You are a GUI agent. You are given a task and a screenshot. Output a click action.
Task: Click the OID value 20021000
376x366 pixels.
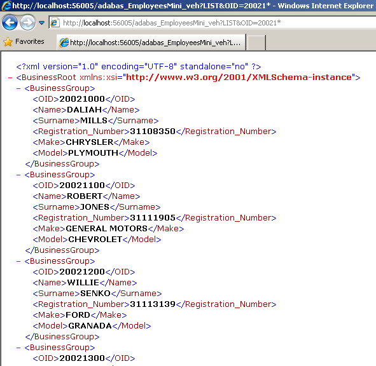(x=82, y=99)
